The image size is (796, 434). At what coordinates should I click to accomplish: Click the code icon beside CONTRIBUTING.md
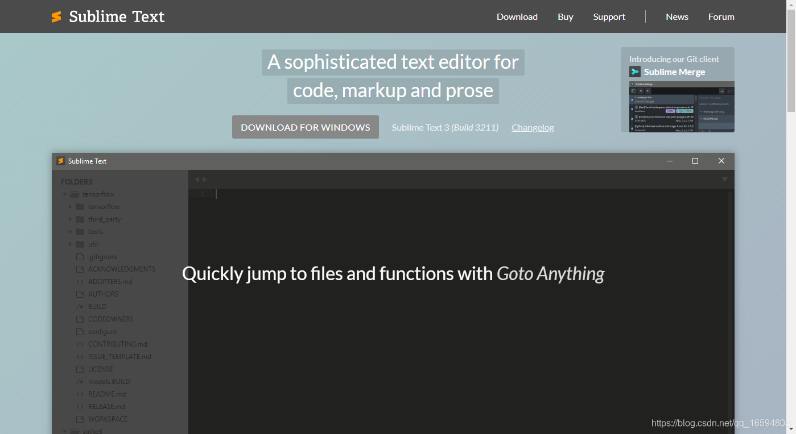click(x=80, y=344)
